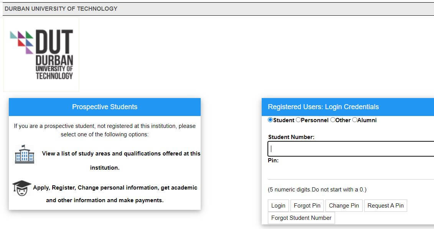
Task: Click the graduation cap student icon
Action: pos(21,188)
